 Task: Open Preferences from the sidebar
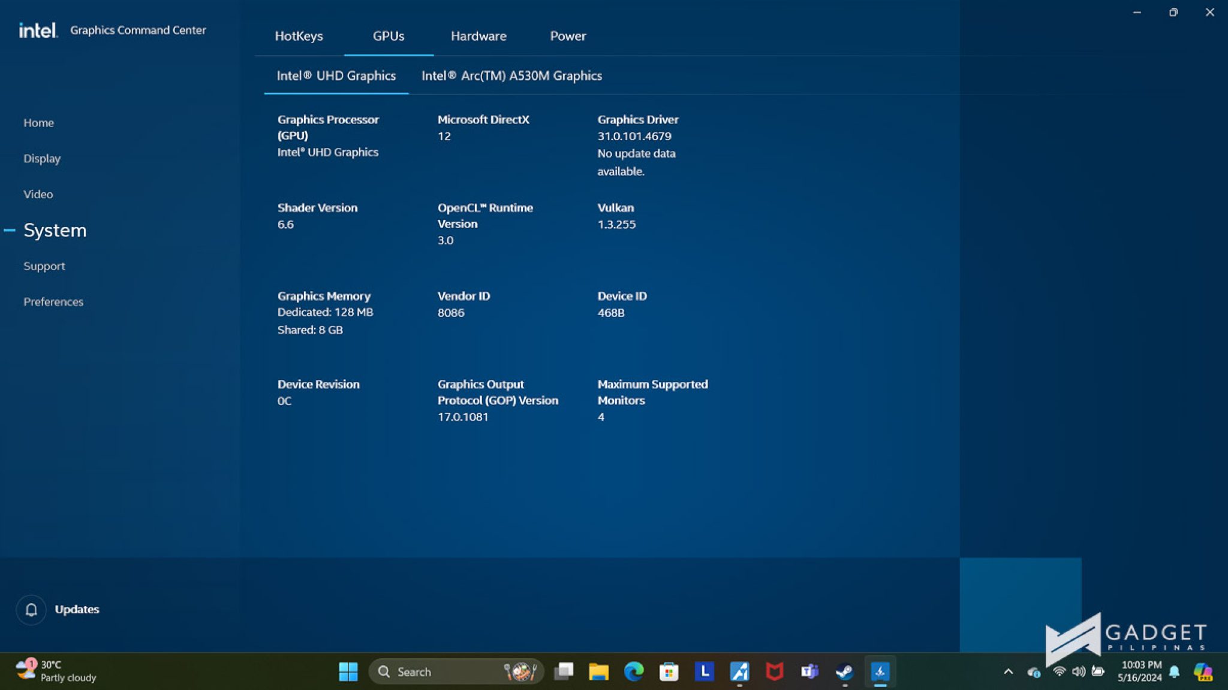pos(53,302)
